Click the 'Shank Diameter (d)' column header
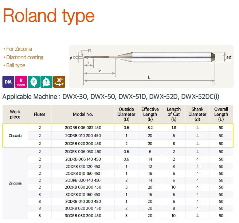Screen dimensions: 239x223 point(197,114)
